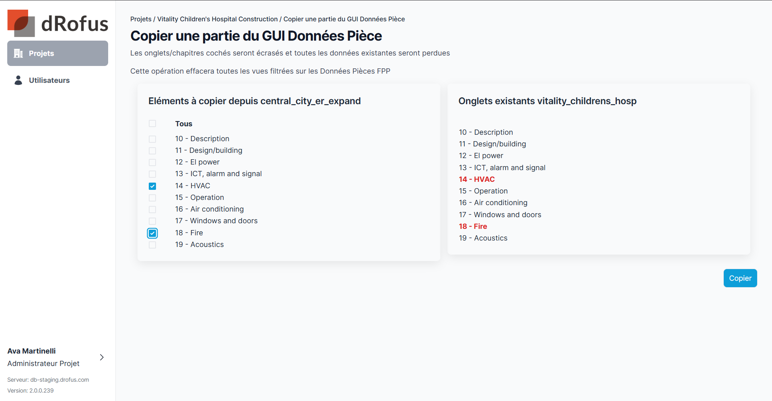Click the Utilisateurs person icon
Image resolution: width=772 pixels, height=401 pixels.
[18, 80]
